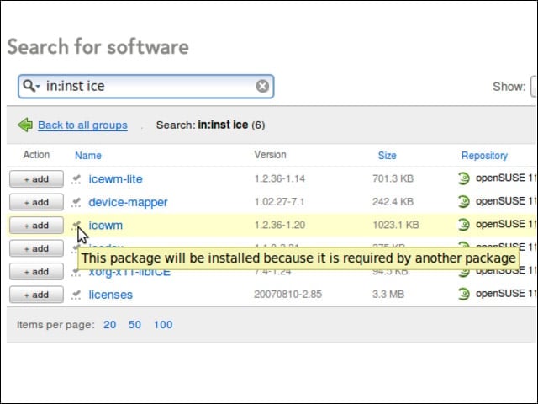Click the add button for icewm
Screen dimensions: 538x404
pyautogui.click(x=36, y=226)
